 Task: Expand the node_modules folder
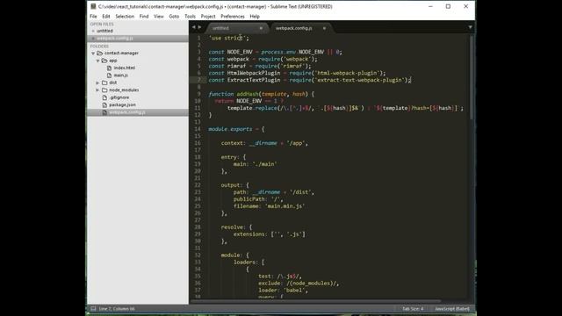point(97,90)
